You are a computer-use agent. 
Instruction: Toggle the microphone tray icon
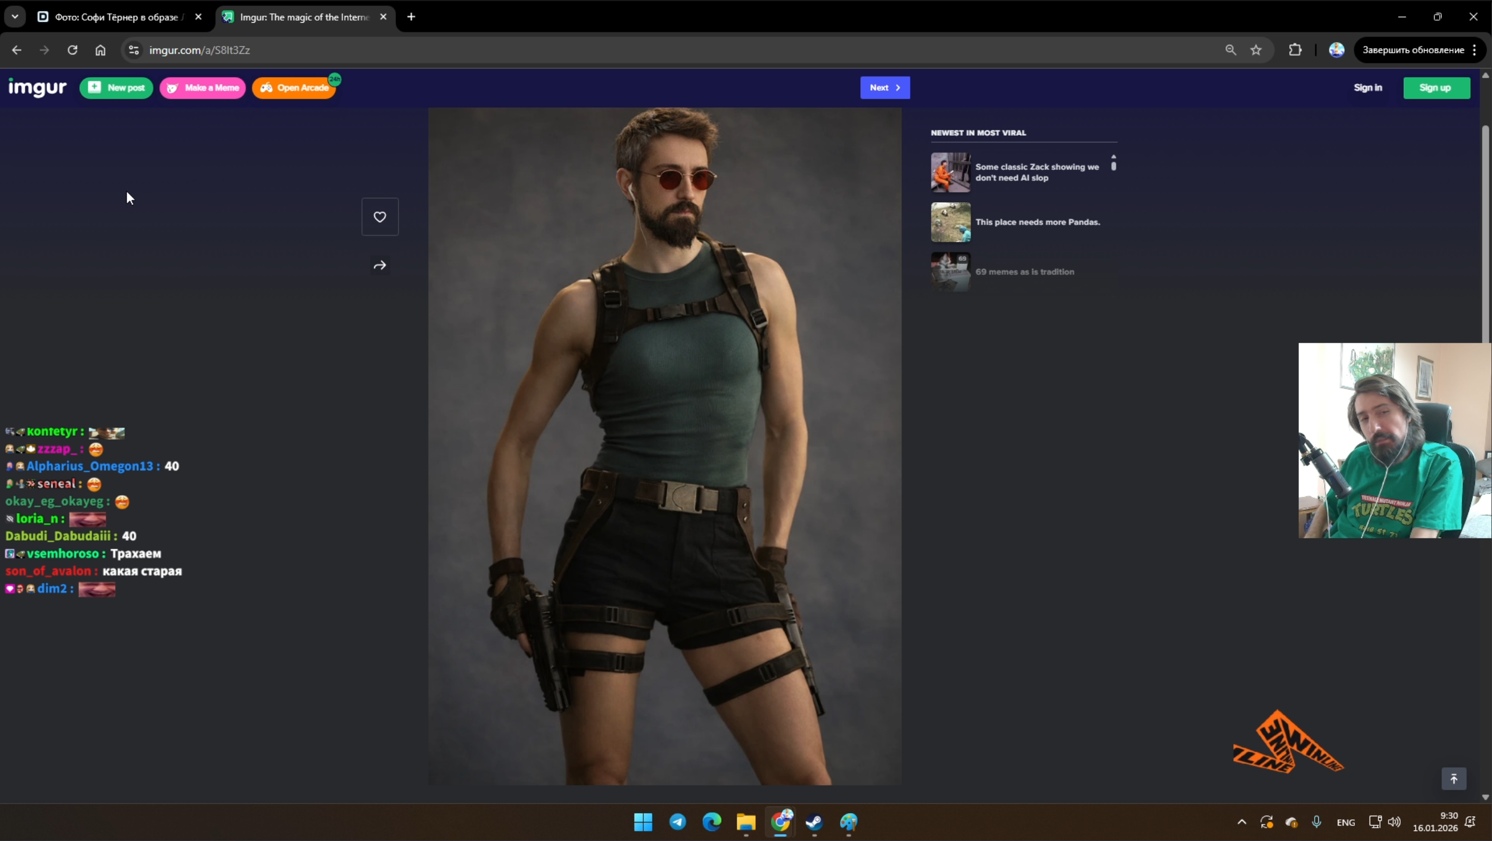(x=1316, y=821)
